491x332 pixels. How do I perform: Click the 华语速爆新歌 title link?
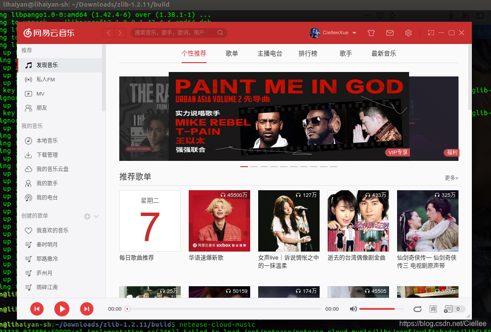206,258
